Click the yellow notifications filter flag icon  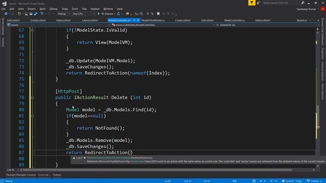252,3
